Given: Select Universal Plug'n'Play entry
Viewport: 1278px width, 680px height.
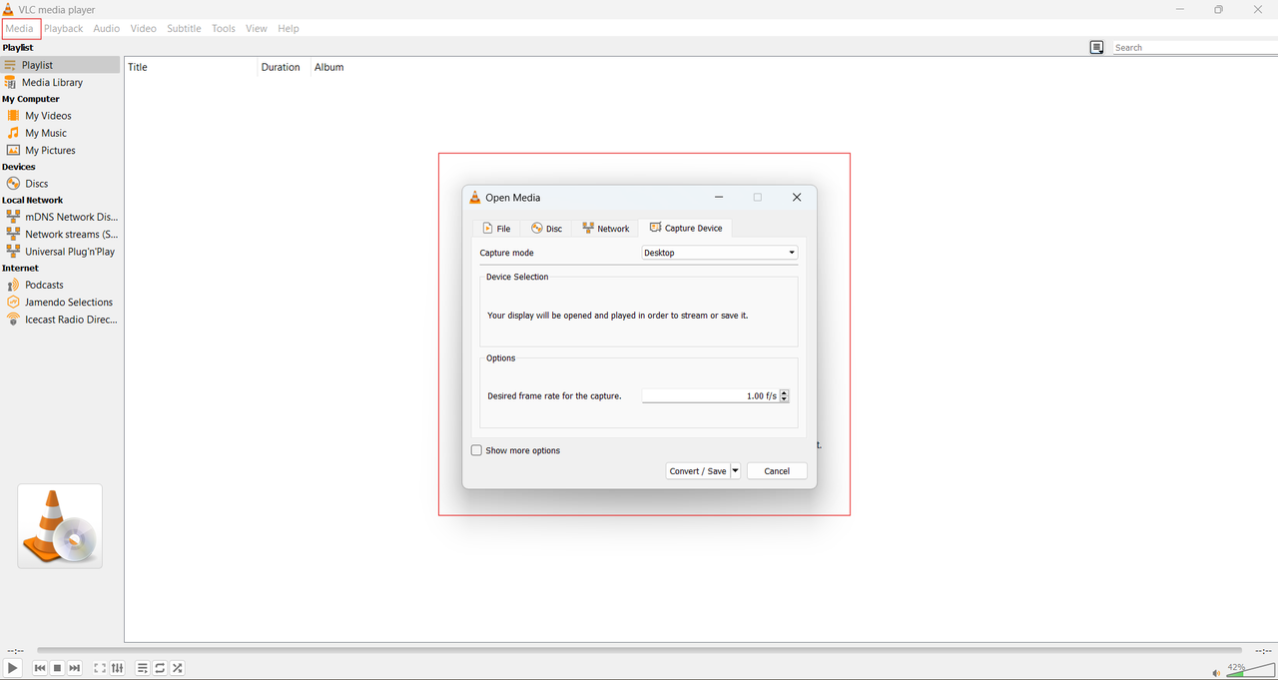Looking at the screenshot, I should 60,252.
